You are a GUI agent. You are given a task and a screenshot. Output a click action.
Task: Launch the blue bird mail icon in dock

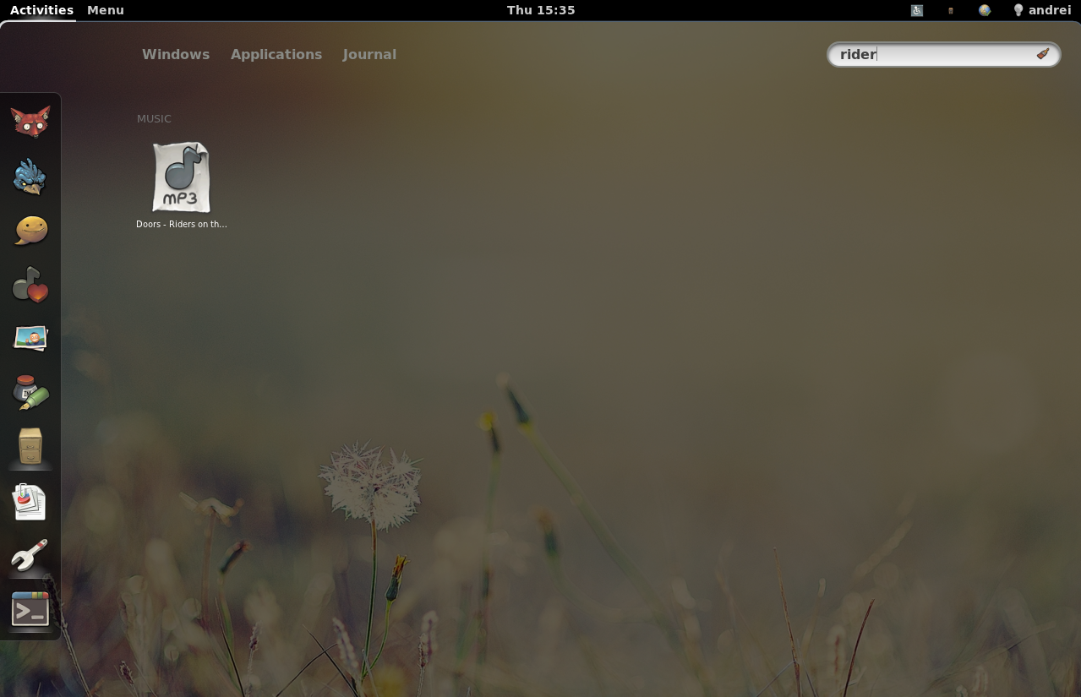click(x=30, y=177)
